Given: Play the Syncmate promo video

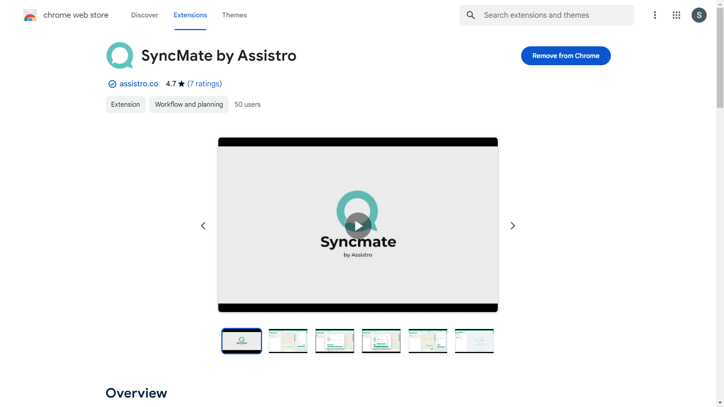Looking at the screenshot, I should coord(358,226).
